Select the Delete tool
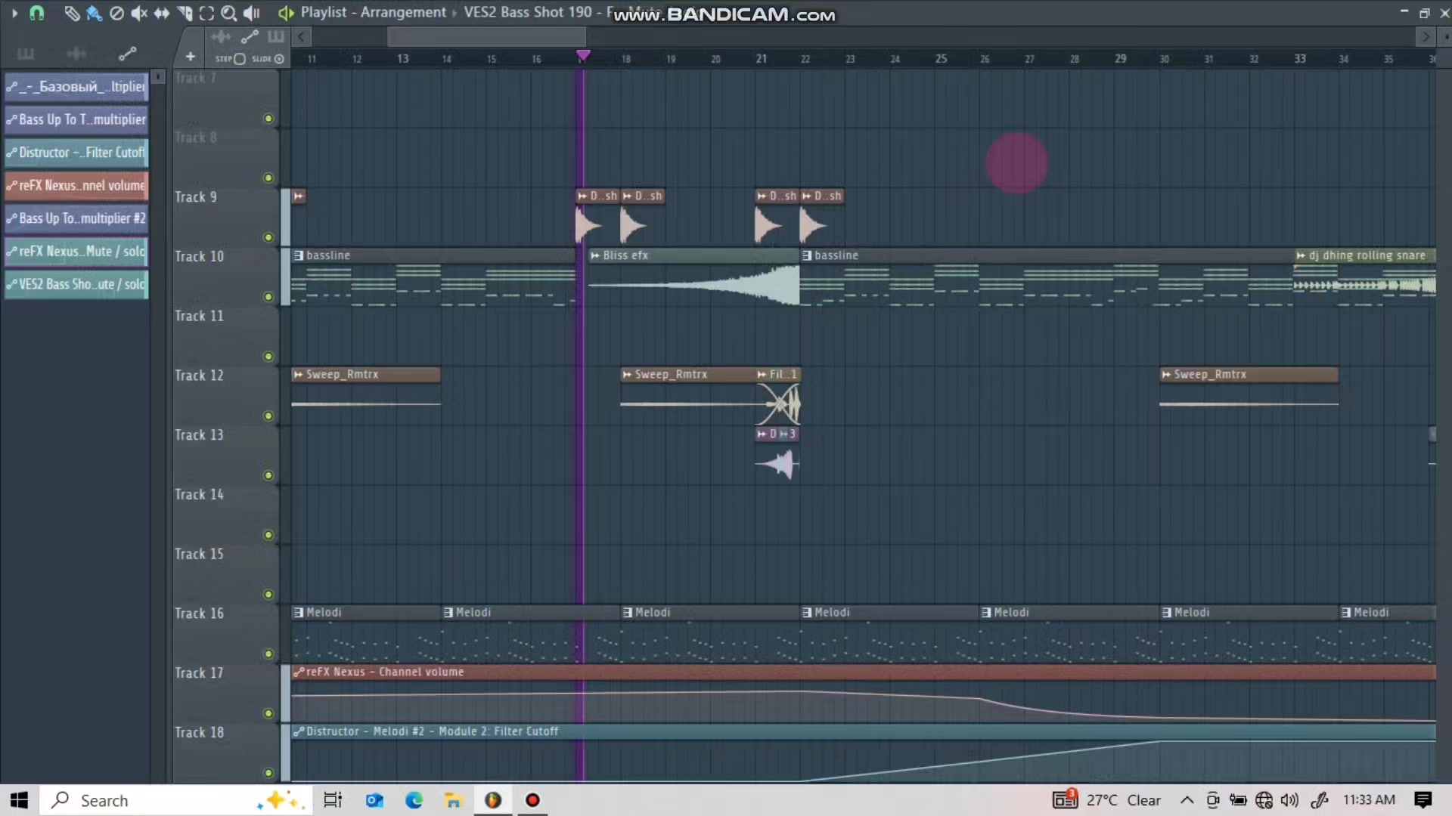The width and height of the screenshot is (1452, 816). [x=116, y=13]
